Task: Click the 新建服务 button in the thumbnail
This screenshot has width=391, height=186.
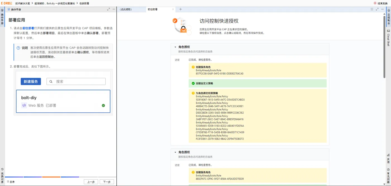Action: [31, 81]
